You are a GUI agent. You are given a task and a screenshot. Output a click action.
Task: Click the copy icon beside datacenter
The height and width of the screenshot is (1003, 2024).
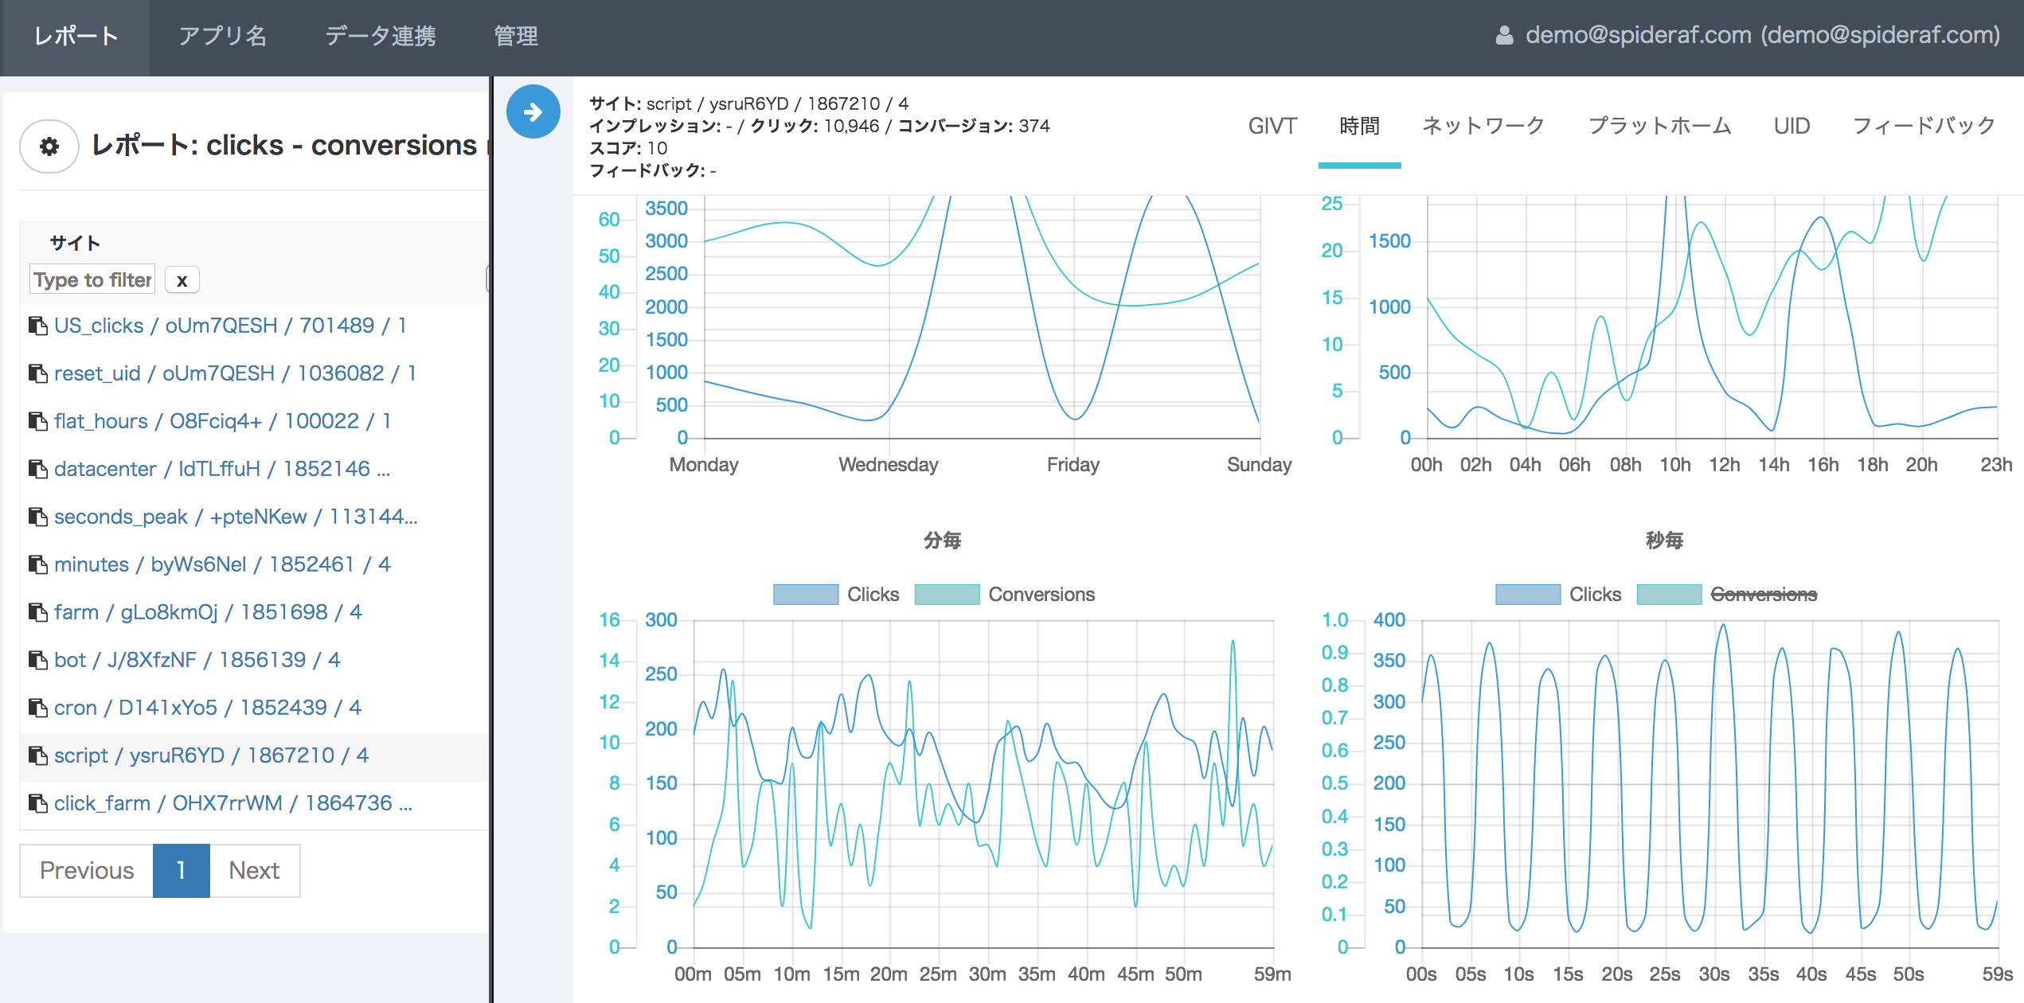37,469
